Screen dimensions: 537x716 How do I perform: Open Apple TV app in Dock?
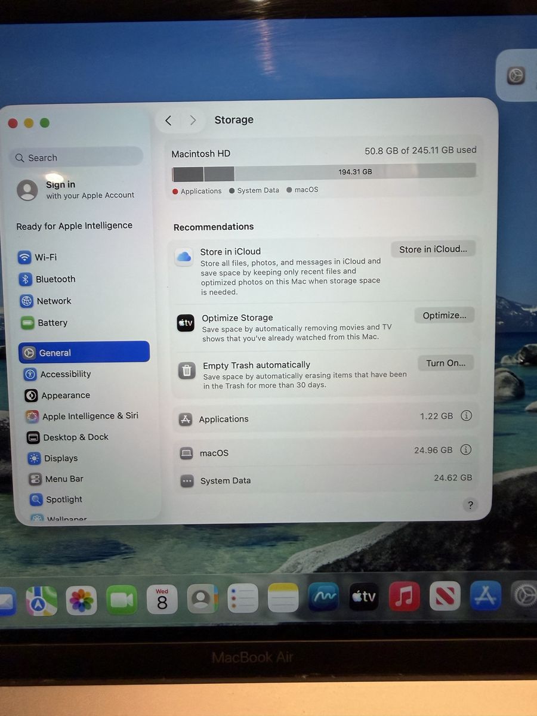coord(364,597)
